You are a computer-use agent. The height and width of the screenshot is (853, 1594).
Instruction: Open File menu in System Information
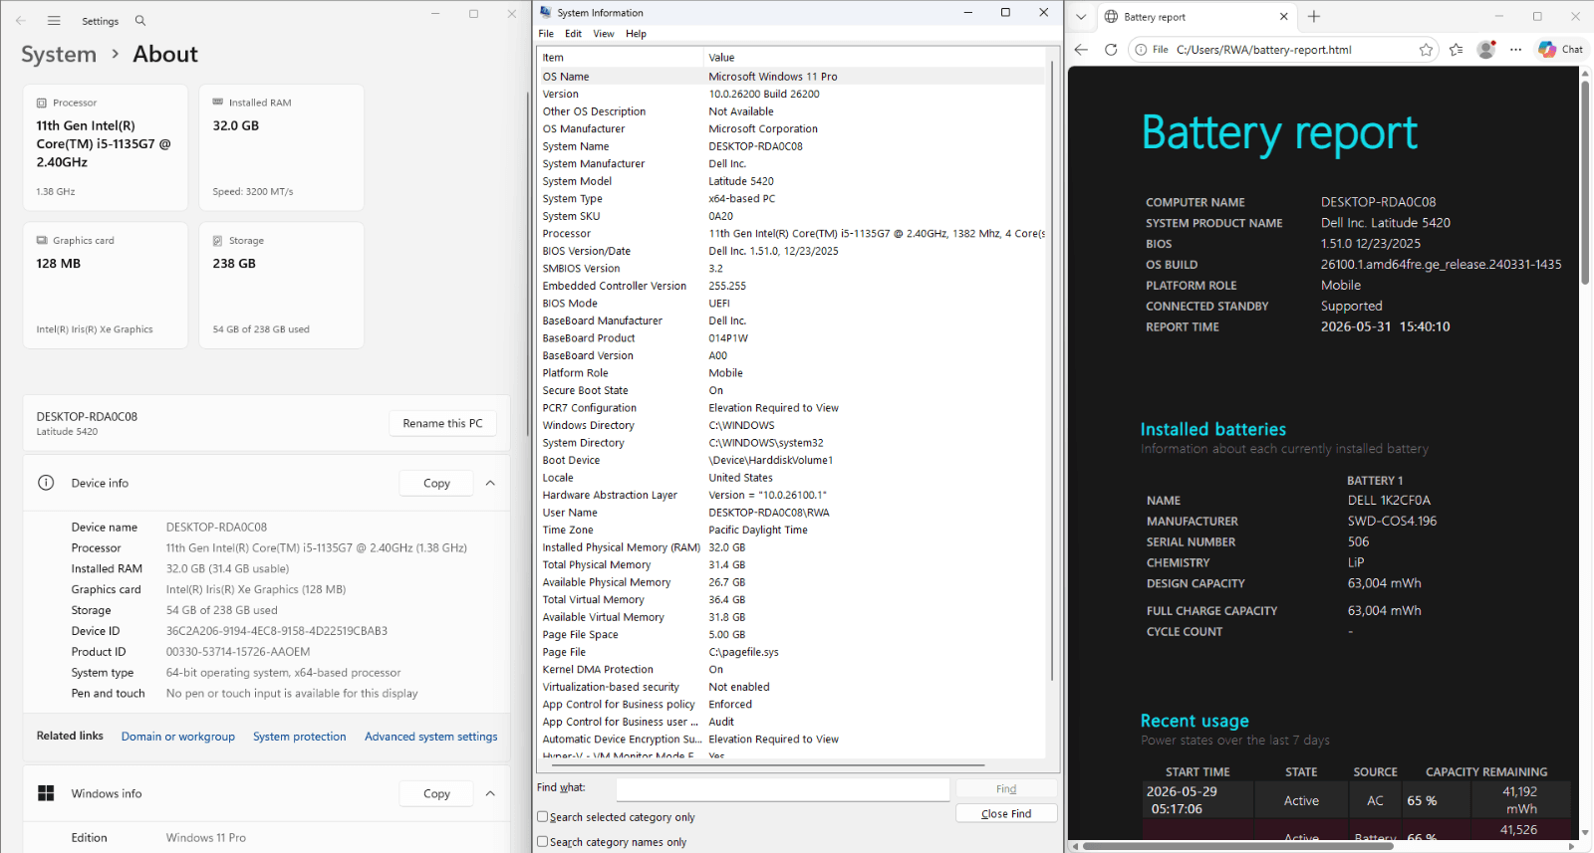[x=546, y=34]
